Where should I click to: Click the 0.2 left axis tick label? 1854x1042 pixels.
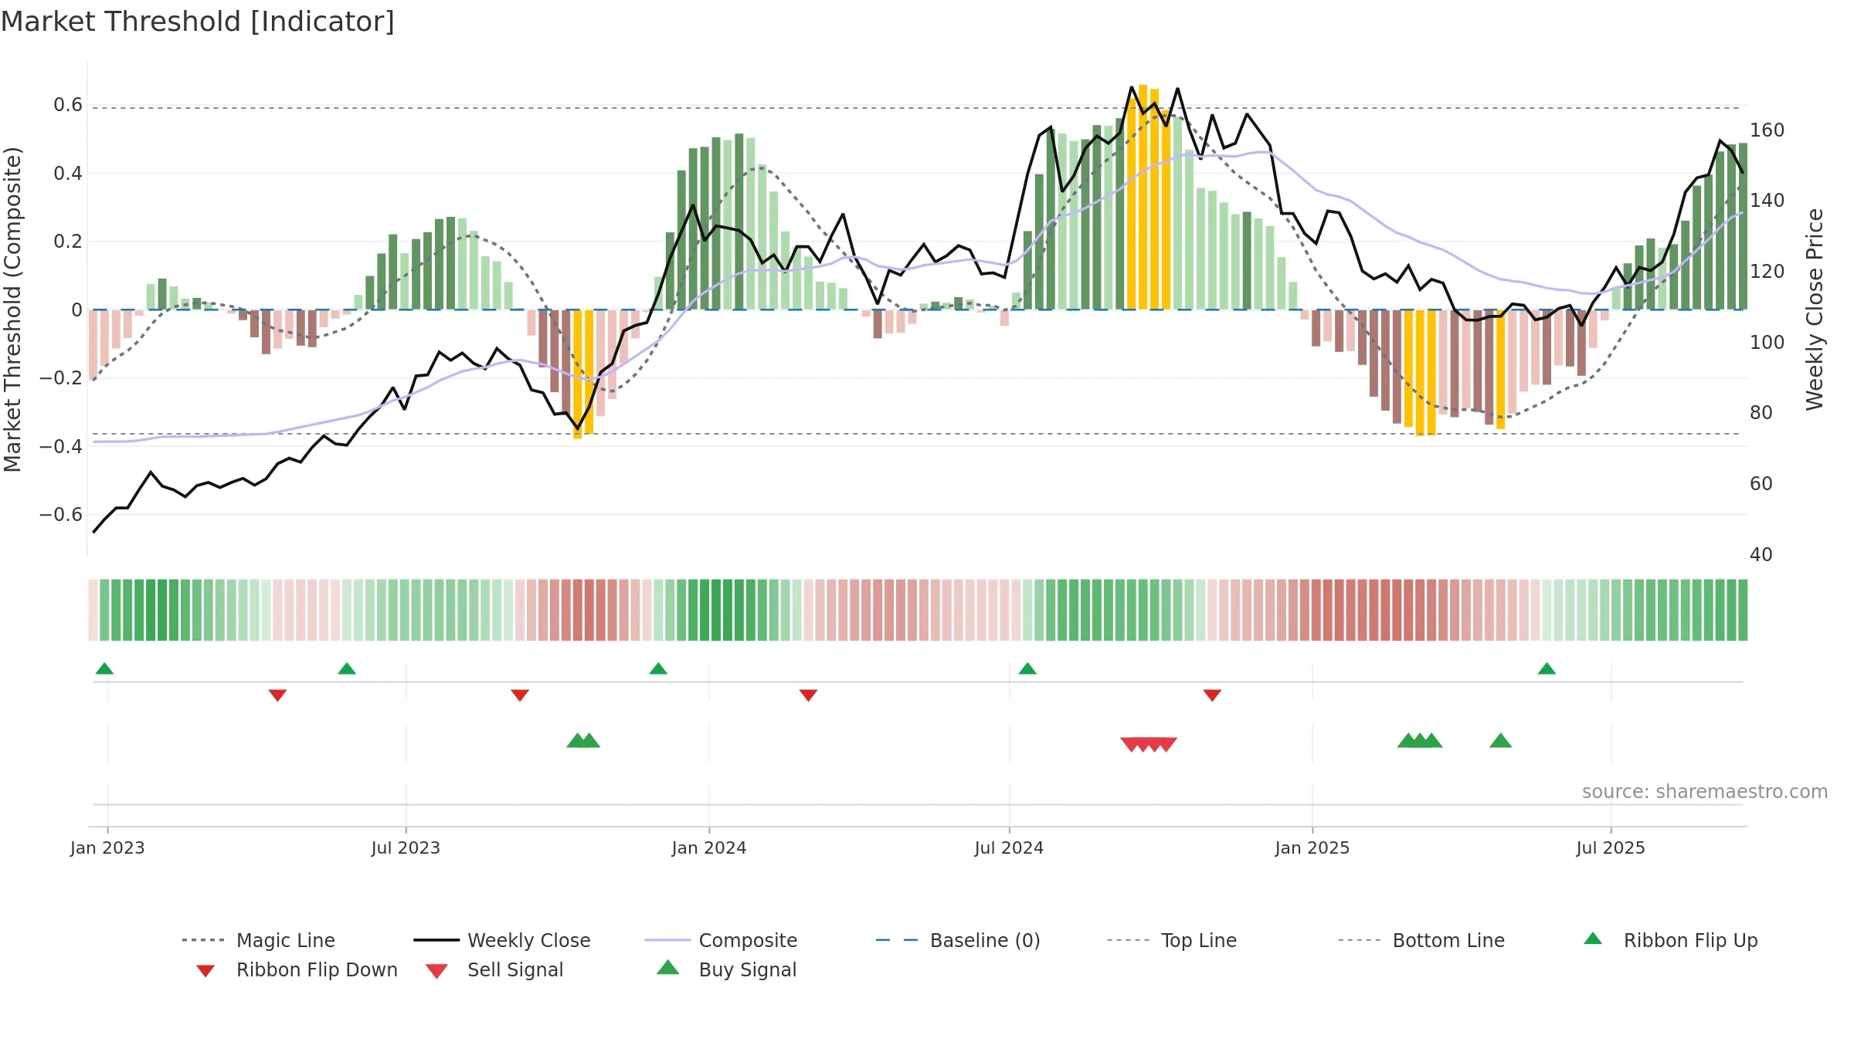pos(68,242)
